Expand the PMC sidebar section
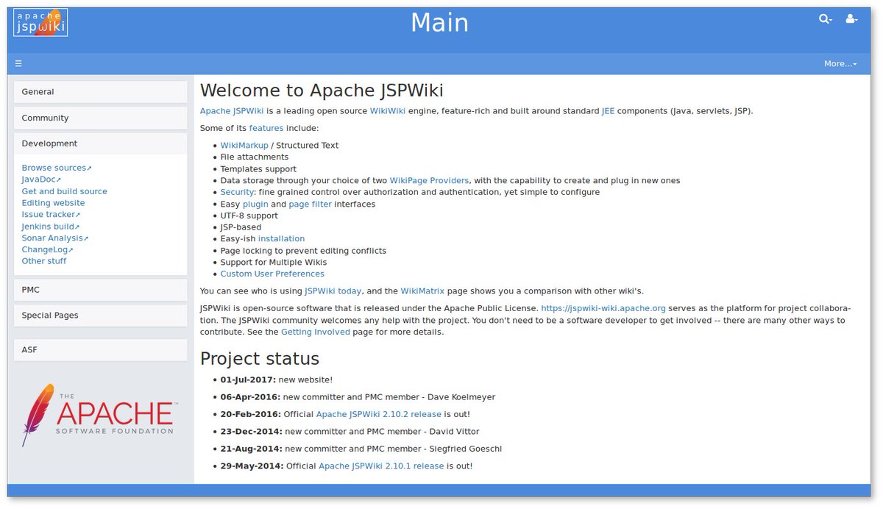The width and height of the screenshot is (883, 509). (101, 290)
